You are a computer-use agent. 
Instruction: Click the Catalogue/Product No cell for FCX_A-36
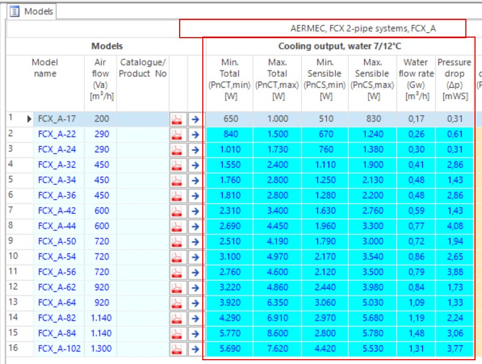pos(143,196)
